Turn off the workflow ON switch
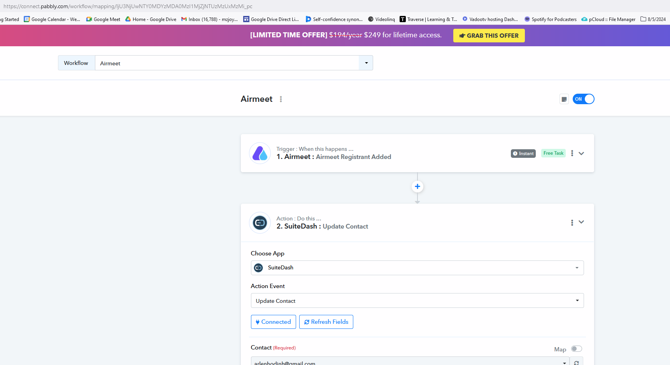Viewport: 670px width, 365px height. 584,99
